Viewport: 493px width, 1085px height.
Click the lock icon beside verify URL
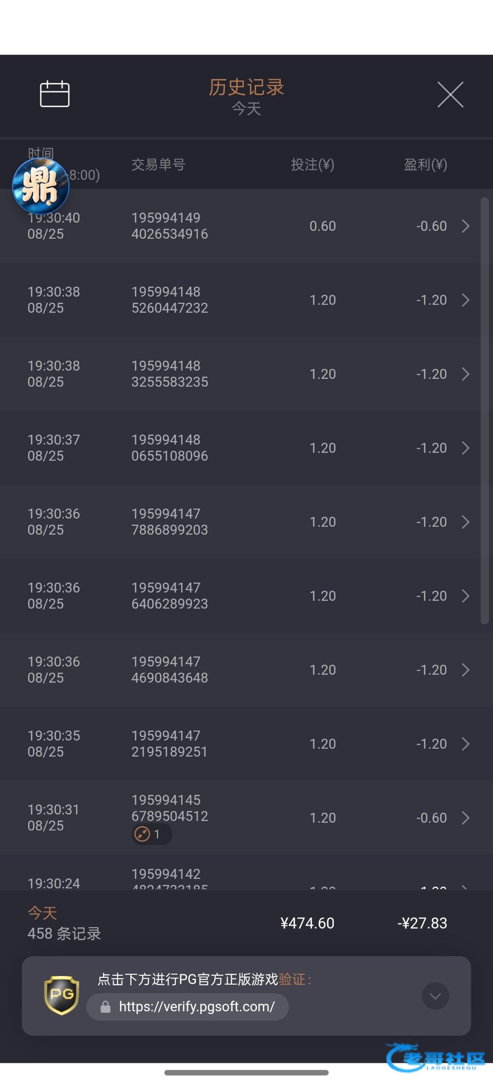point(105,1007)
